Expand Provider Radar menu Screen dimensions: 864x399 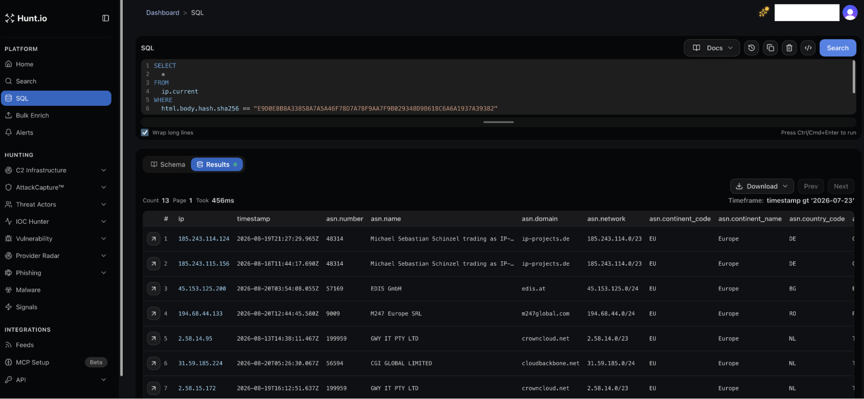coord(56,256)
